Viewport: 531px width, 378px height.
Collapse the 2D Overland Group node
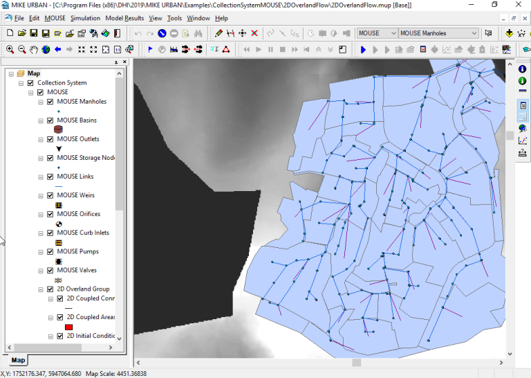(41, 289)
